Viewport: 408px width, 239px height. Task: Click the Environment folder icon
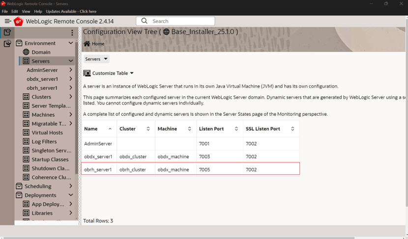click(19, 43)
